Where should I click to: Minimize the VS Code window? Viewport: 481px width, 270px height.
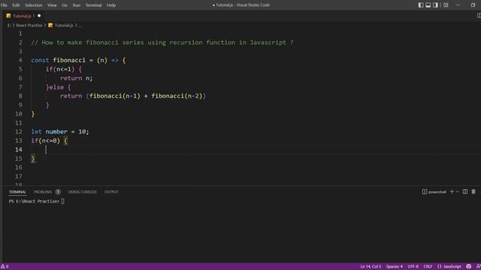click(x=458, y=5)
